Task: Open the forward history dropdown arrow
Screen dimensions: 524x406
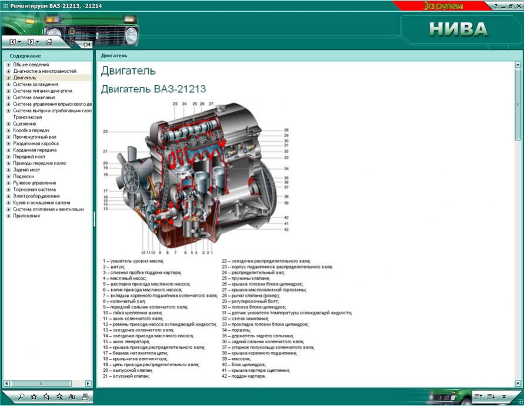Action: (38, 42)
